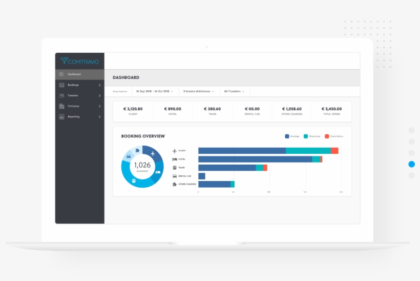The height and width of the screenshot is (281, 420).
Task: Click the Flight airplane icon in chart
Action: 175,151
